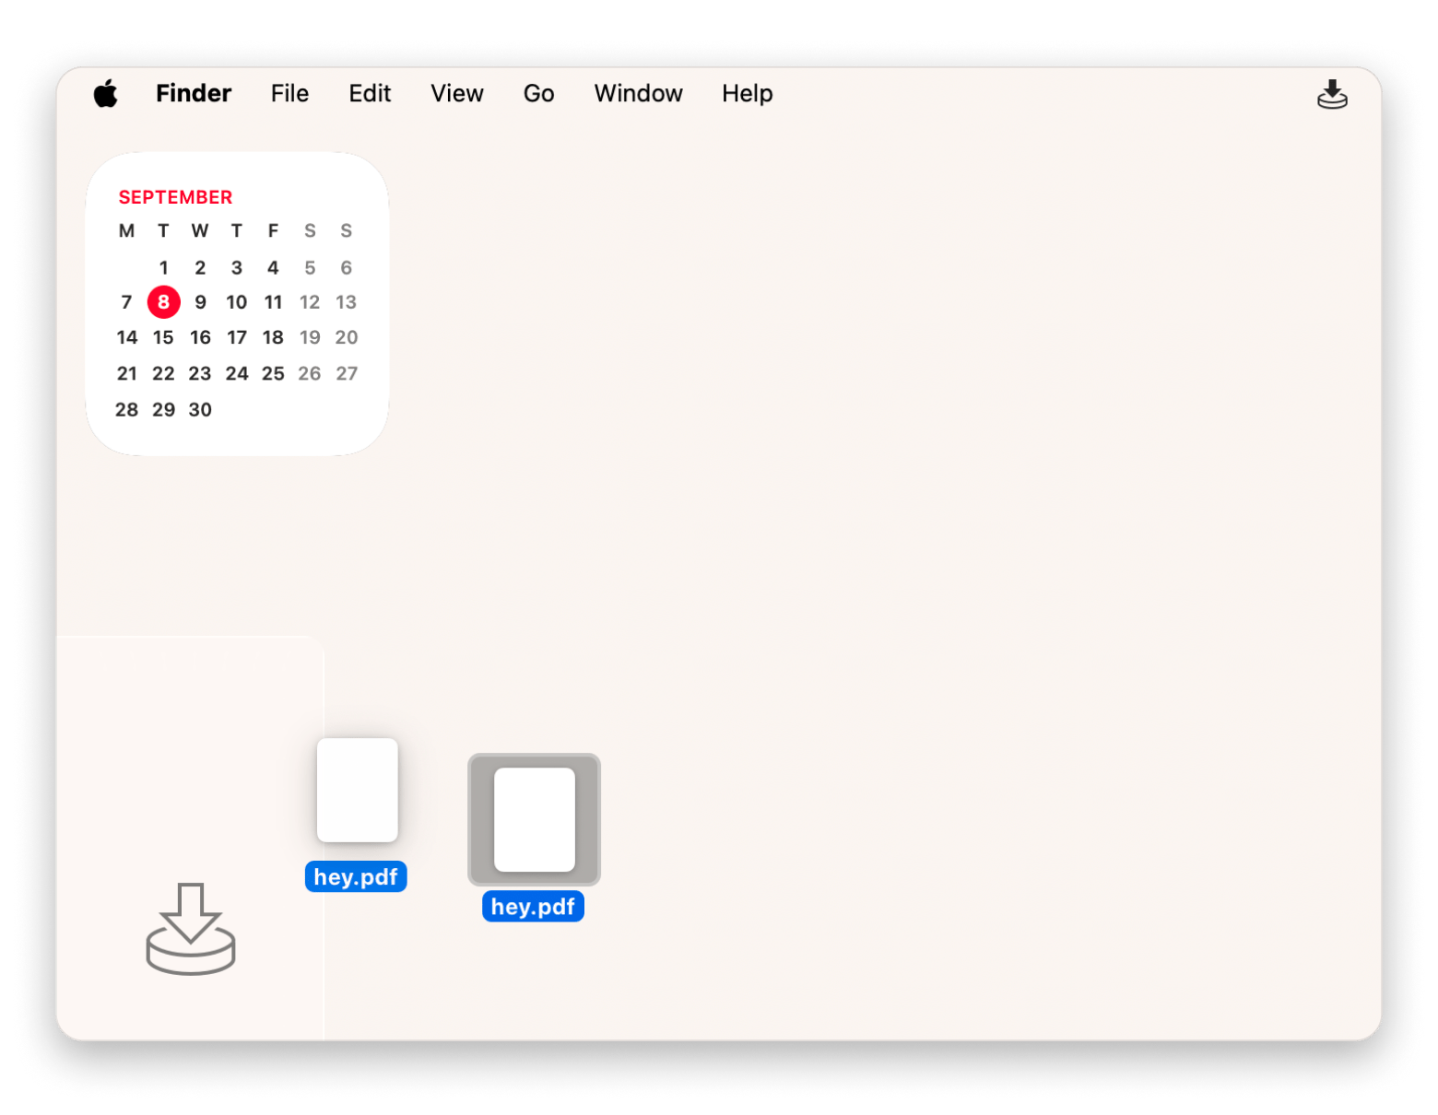Select date 4 in the calendar widget
This screenshot has width=1438, height=1115.
pos(273,268)
